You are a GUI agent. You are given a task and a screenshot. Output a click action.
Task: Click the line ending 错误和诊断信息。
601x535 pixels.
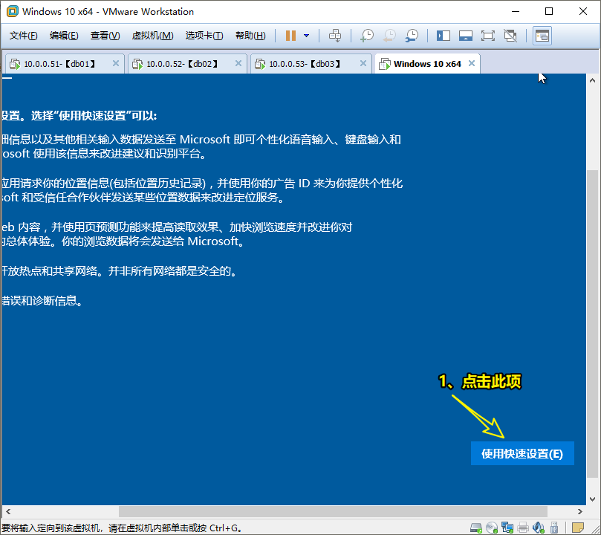coord(42,300)
